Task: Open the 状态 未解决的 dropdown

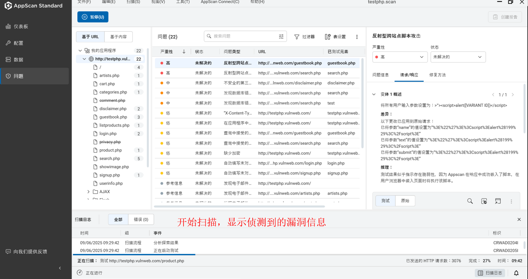Action: 458,57
